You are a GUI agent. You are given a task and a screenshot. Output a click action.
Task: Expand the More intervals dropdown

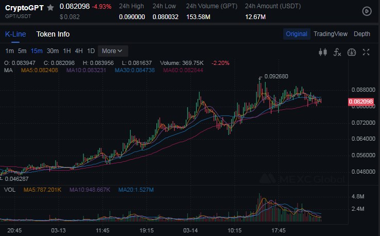point(113,51)
